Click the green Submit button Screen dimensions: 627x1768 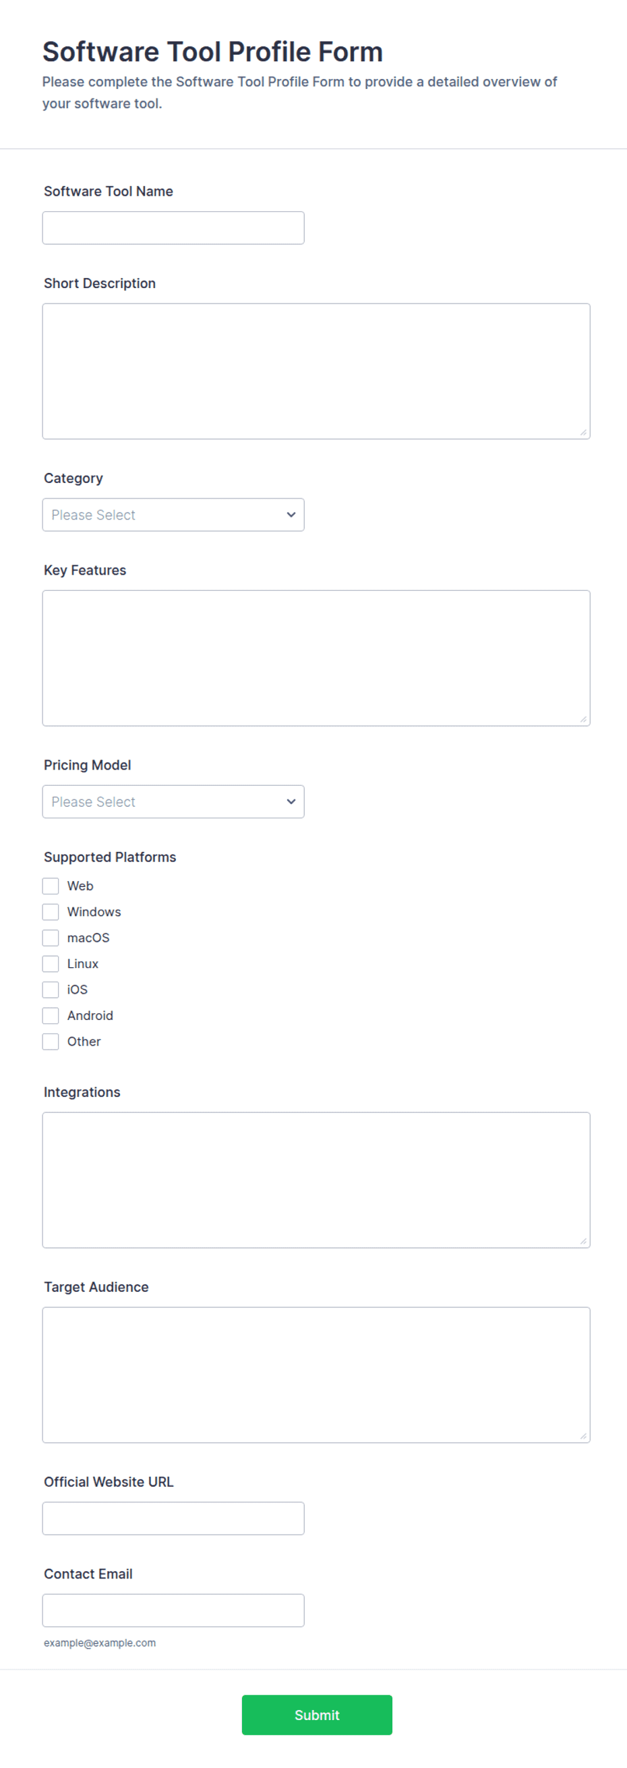coord(317,1715)
